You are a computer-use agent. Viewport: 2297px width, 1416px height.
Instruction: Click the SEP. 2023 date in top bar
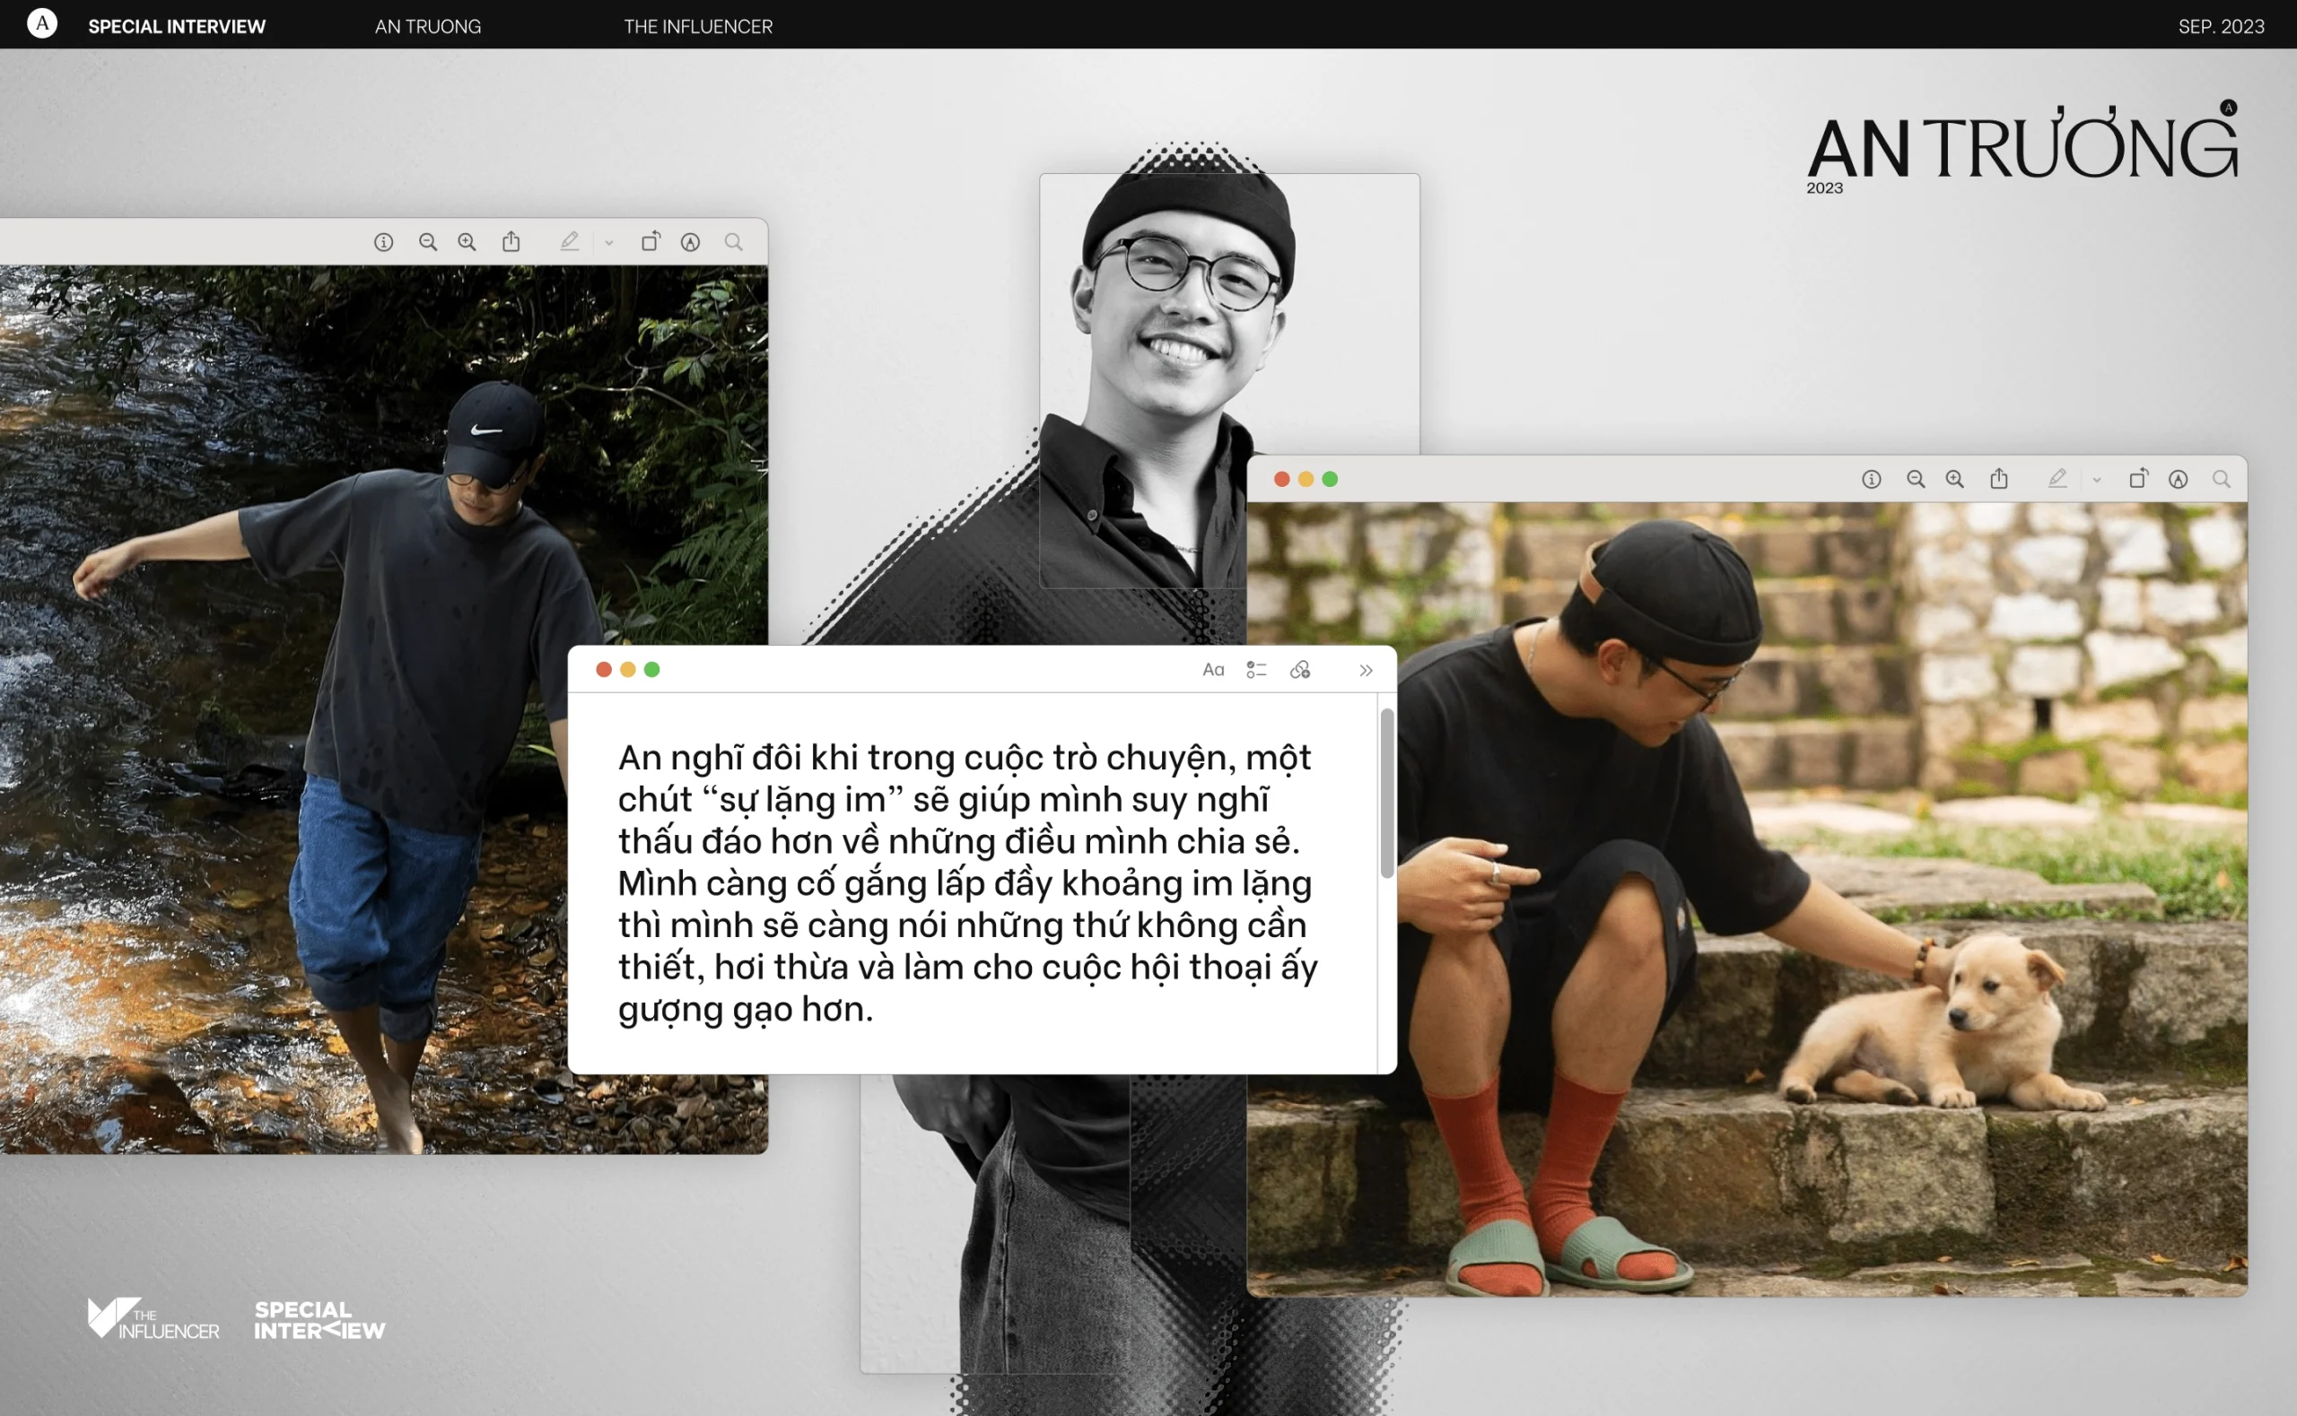click(2221, 26)
